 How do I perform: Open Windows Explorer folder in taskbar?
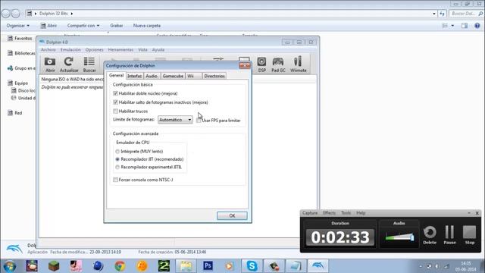[186, 266]
